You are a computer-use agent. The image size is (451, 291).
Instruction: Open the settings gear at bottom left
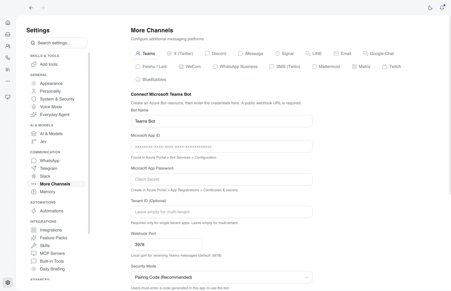[x=8, y=283]
